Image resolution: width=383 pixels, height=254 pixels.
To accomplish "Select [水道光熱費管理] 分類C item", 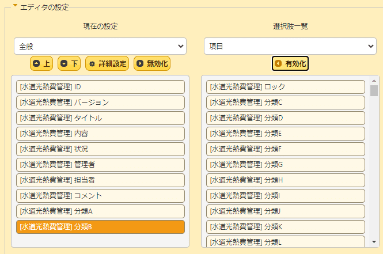I will (286, 103).
